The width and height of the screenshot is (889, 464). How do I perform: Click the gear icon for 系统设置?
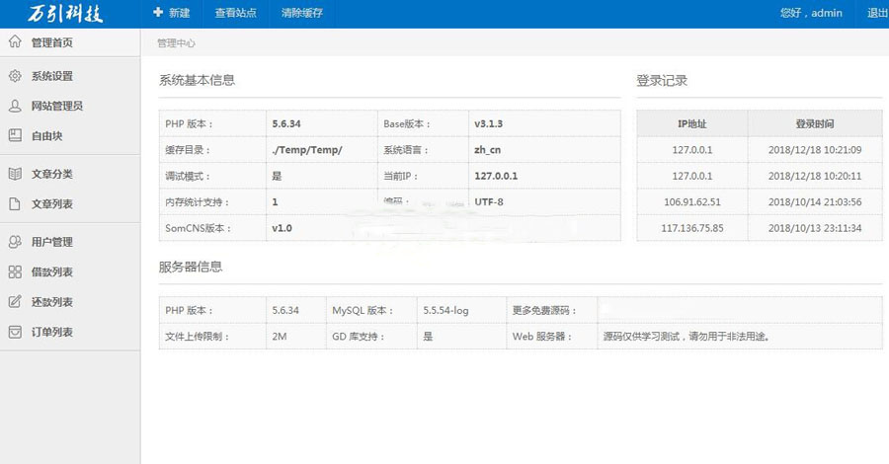(15, 76)
